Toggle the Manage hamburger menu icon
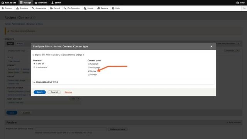247x139 pixels. click(x=21, y=3)
